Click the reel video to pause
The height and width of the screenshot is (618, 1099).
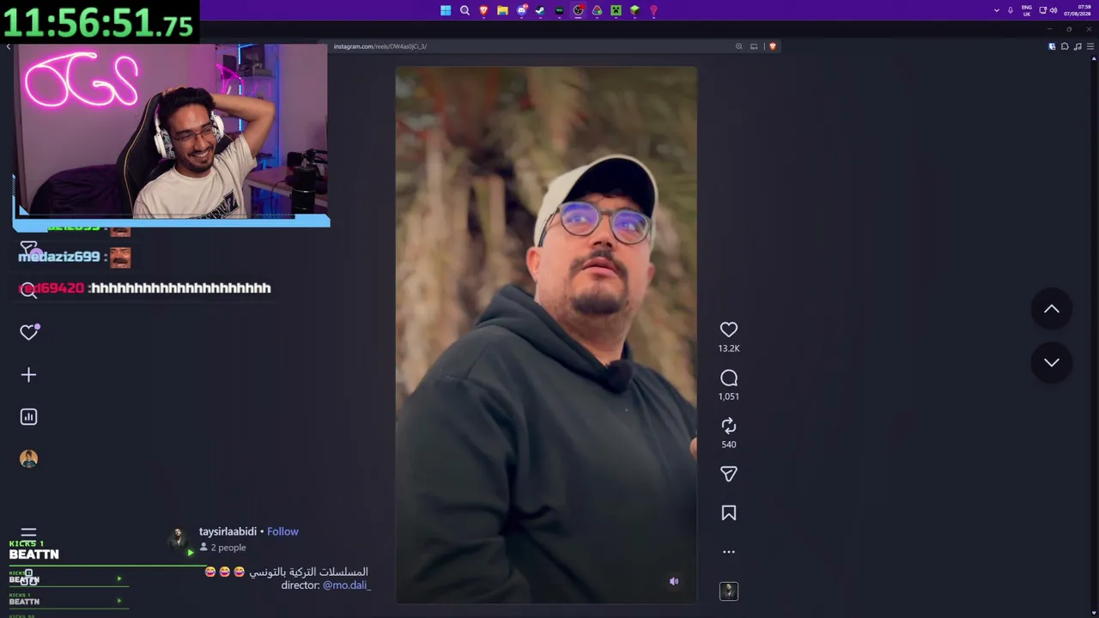coord(546,335)
